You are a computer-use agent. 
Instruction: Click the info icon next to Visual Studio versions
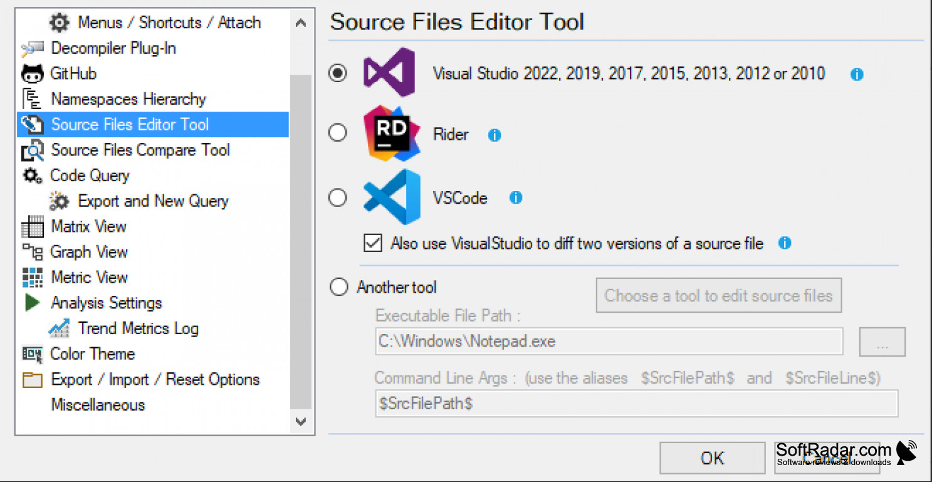pos(857,75)
